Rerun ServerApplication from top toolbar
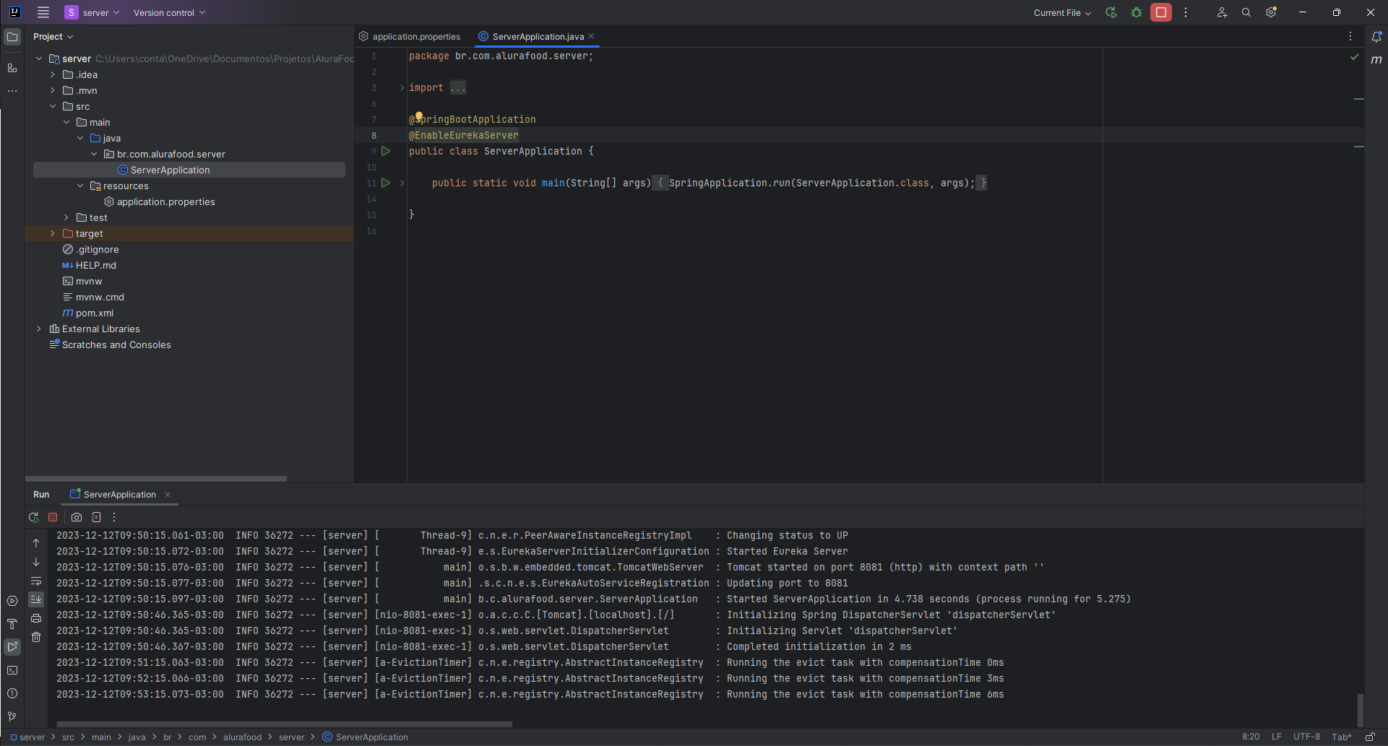 click(1111, 12)
